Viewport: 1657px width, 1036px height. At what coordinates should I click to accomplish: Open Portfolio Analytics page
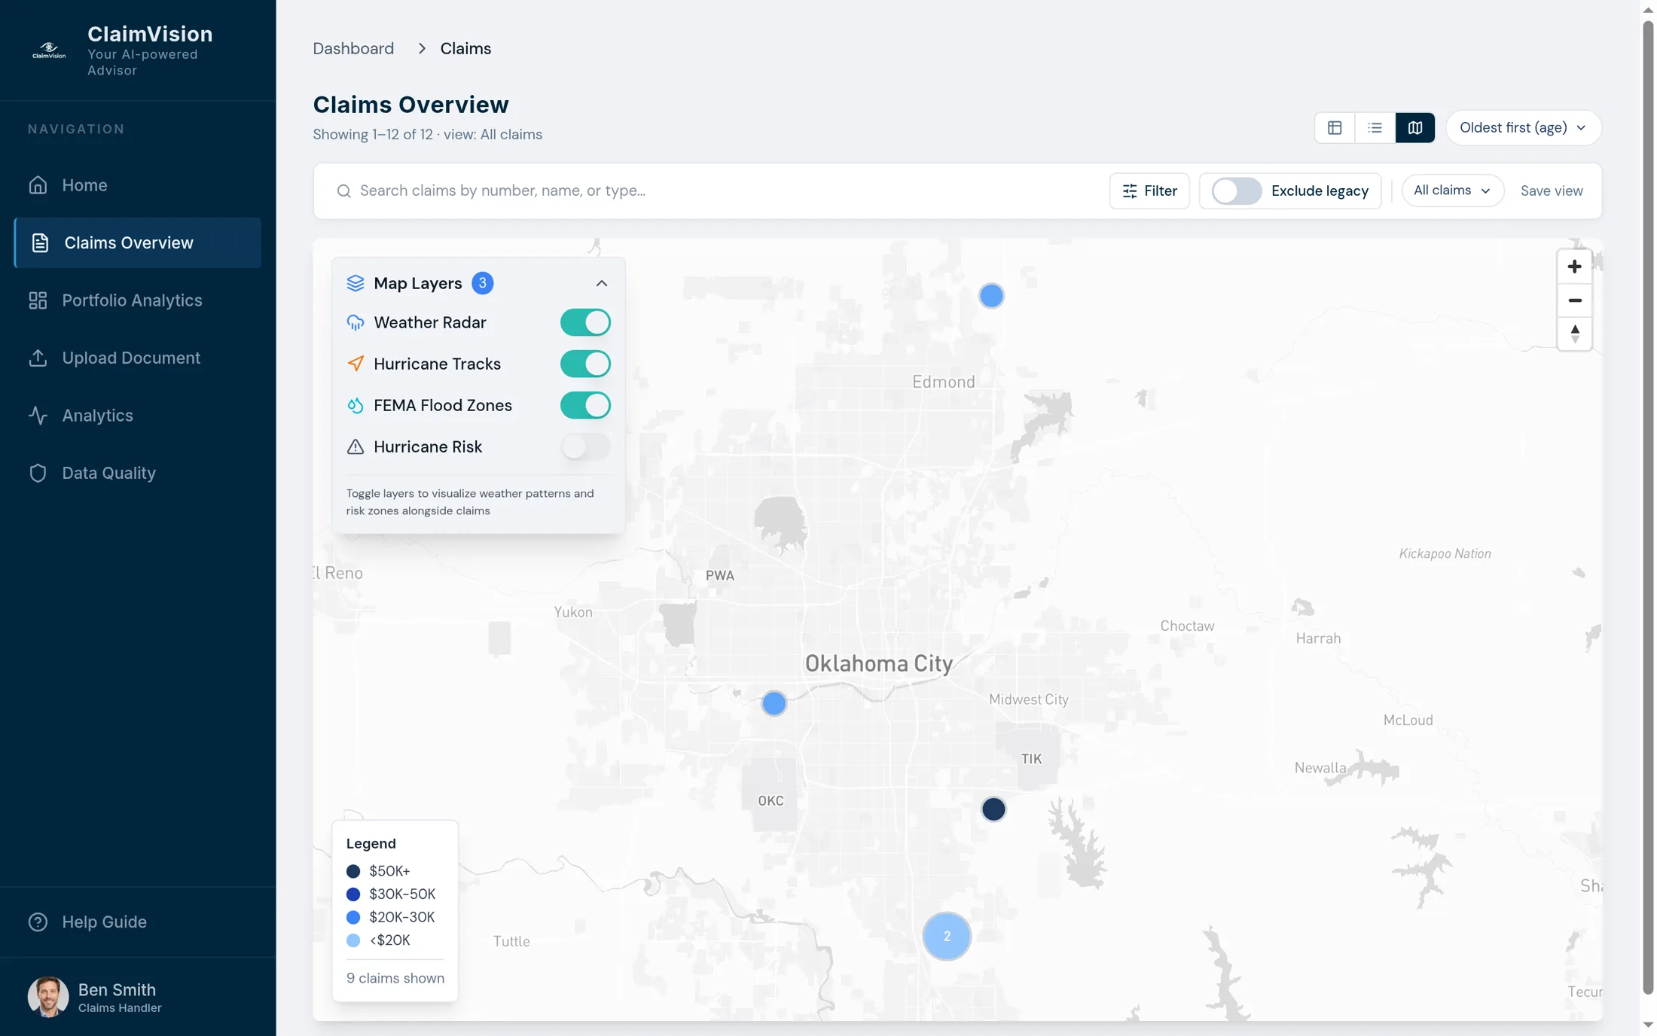[x=137, y=300]
